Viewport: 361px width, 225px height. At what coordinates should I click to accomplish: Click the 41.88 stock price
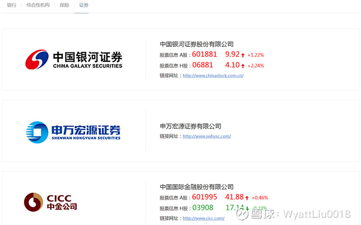pos(234,197)
